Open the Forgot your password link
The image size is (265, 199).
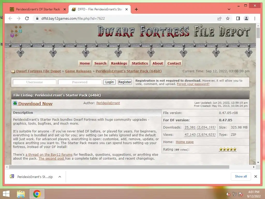pos(193,84)
